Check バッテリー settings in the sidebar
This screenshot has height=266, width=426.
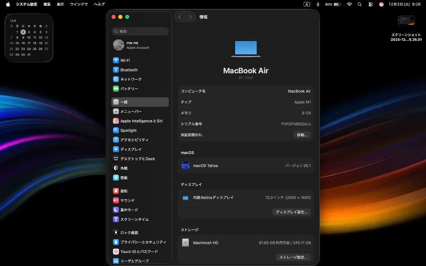pos(131,88)
